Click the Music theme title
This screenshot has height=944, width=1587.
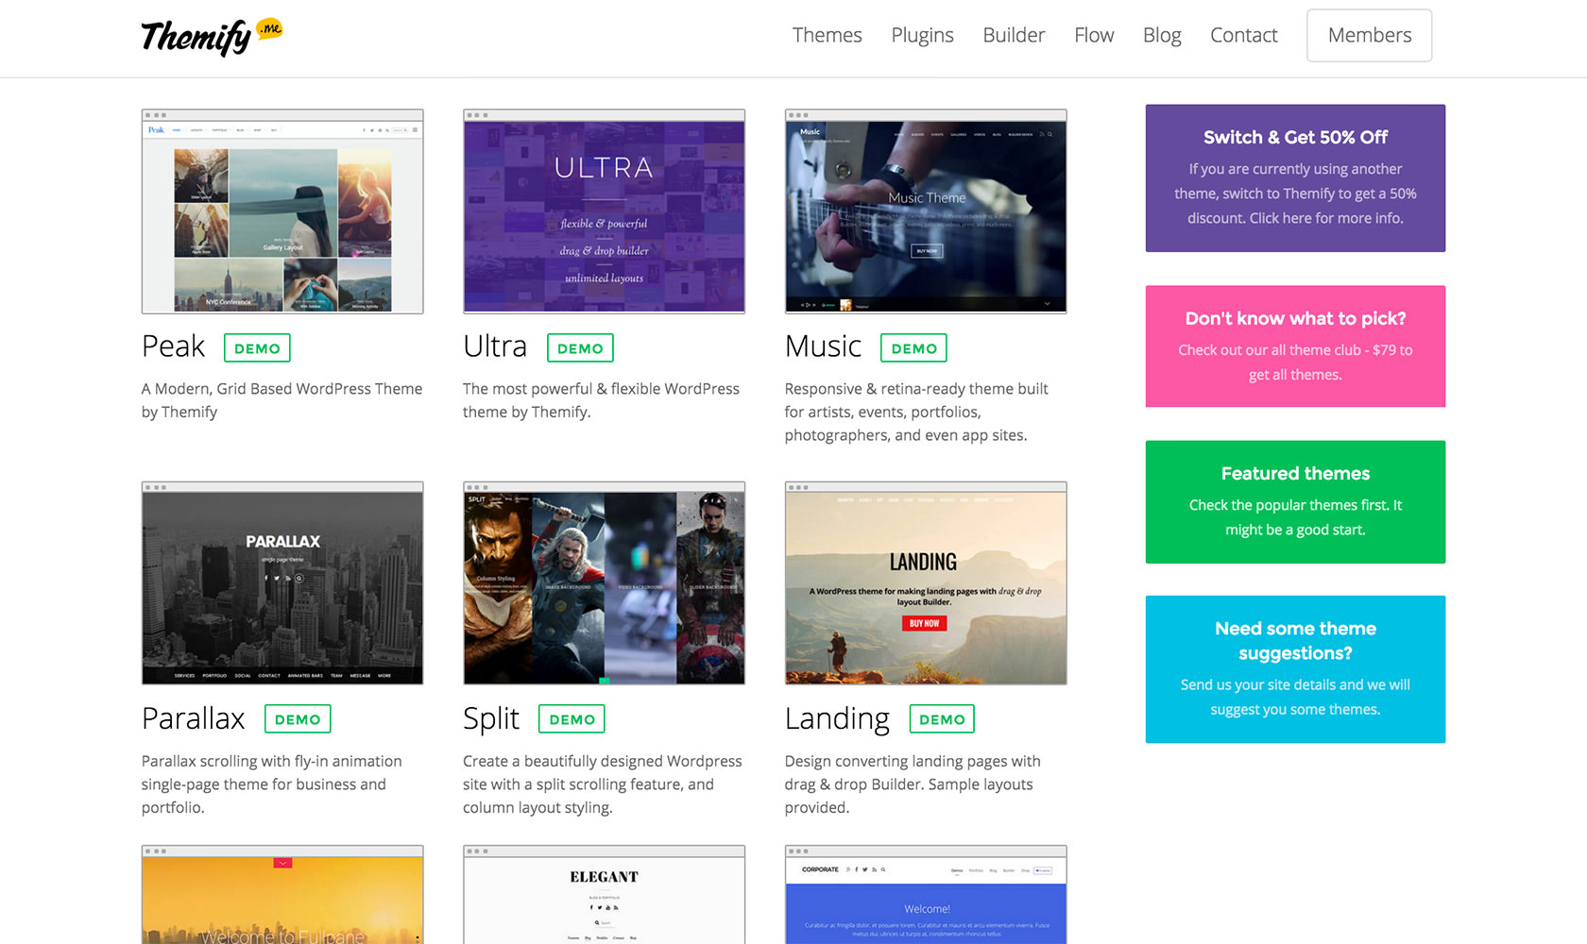click(x=823, y=346)
